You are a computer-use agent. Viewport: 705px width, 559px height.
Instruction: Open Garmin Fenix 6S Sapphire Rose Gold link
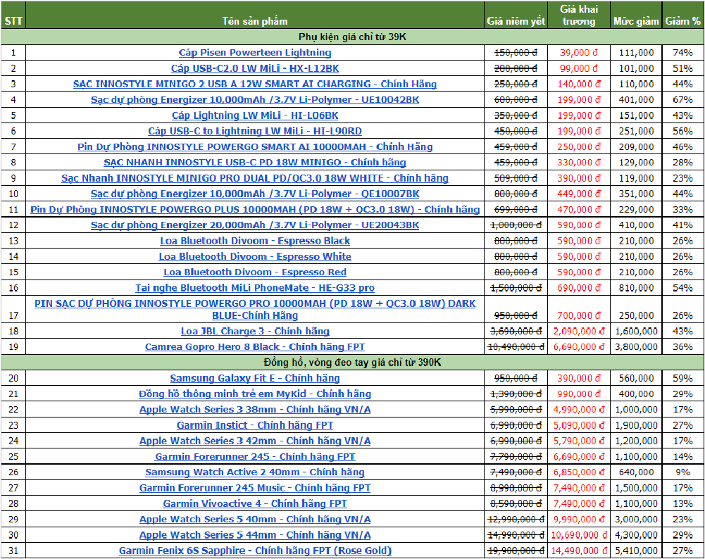coord(255,551)
